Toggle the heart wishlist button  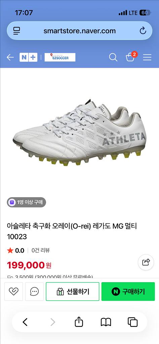(14, 291)
